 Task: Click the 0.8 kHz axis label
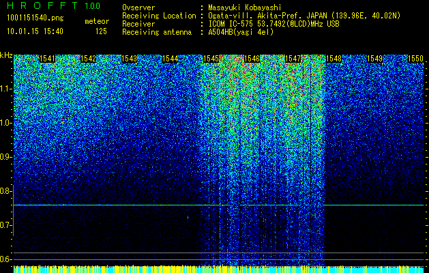pyautogui.click(x=5, y=191)
